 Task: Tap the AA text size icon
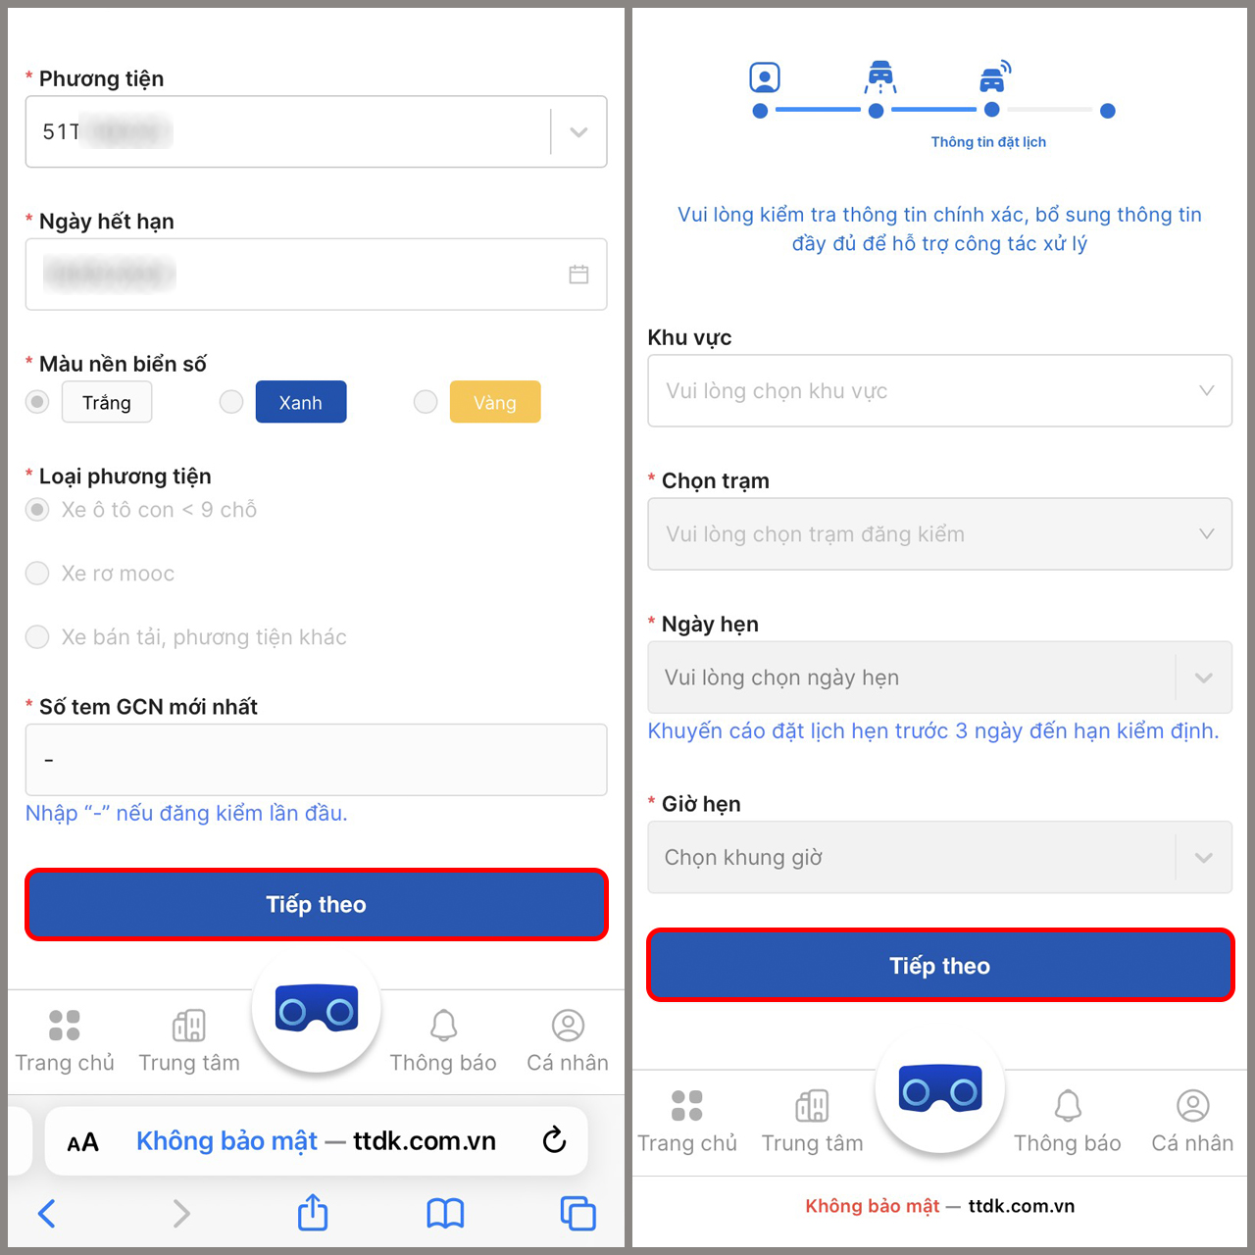[x=83, y=1142]
